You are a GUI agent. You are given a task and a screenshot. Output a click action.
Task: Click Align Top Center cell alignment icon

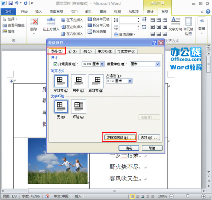159,20
